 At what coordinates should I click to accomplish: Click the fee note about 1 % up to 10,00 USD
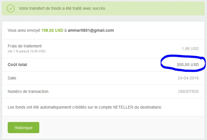(27, 51)
